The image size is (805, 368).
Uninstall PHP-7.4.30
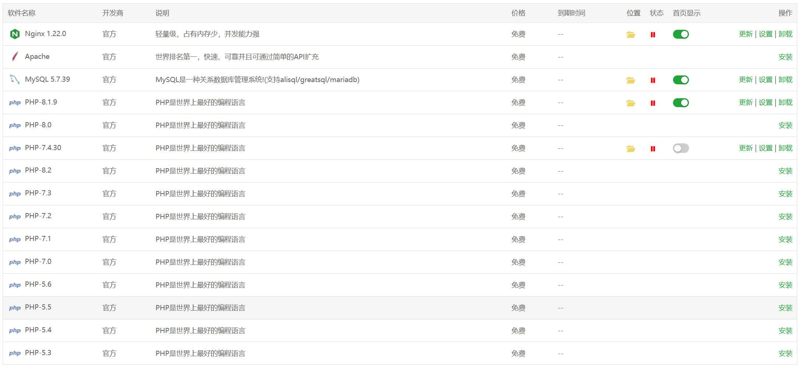pyautogui.click(x=785, y=148)
